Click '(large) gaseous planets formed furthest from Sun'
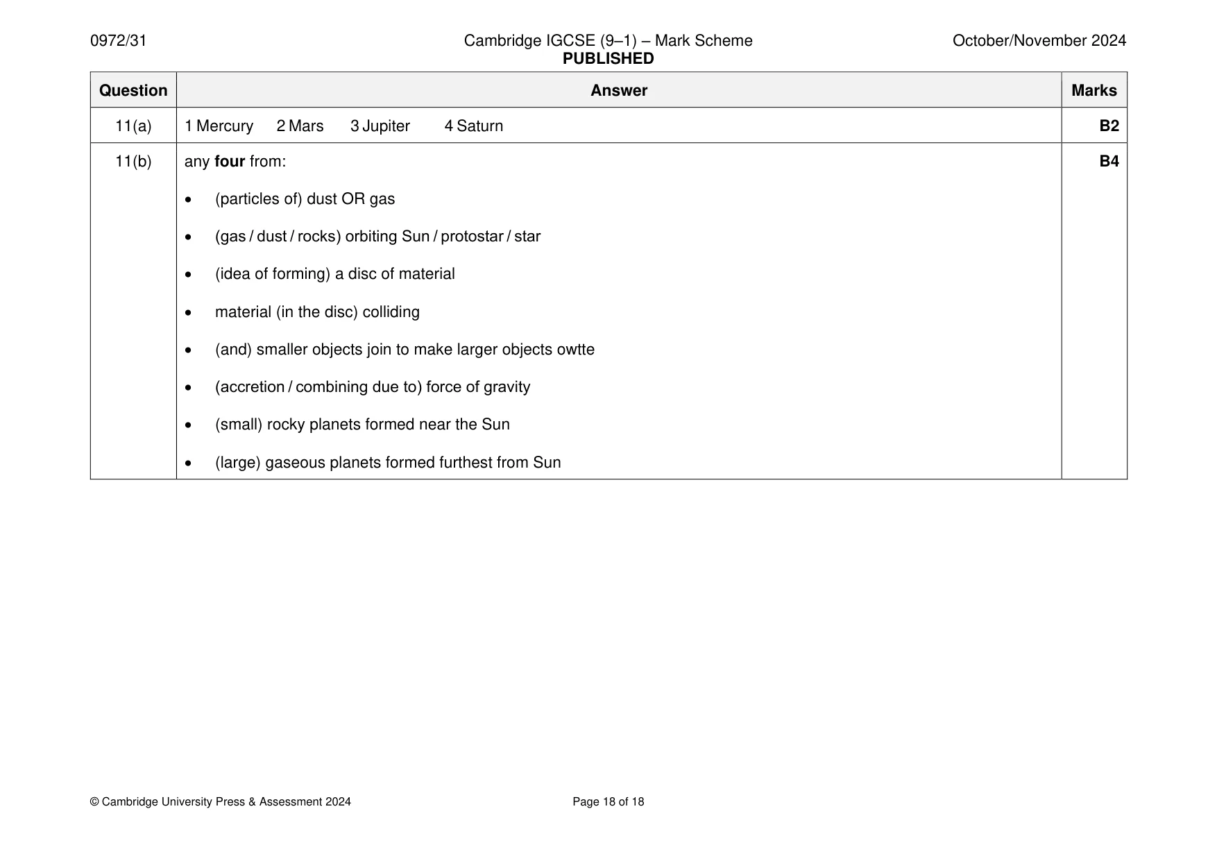The height and width of the screenshot is (861, 1217). (388, 463)
